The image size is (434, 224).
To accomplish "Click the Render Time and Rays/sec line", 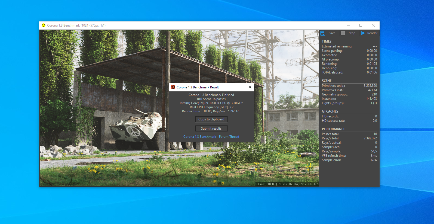I will tap(211, 111).
